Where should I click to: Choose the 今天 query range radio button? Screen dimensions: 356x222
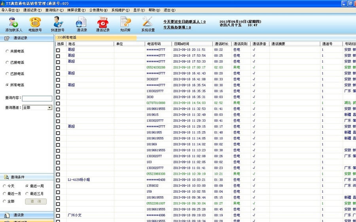(4, 186)
